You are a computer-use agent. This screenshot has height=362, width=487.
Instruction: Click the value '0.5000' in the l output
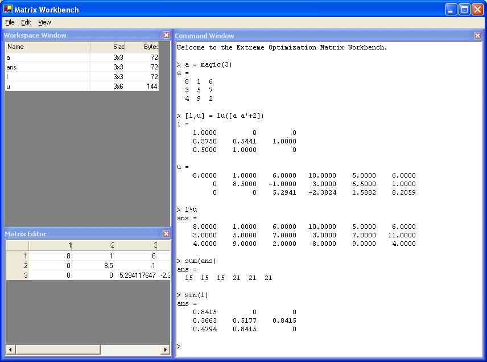click(205, 150)
